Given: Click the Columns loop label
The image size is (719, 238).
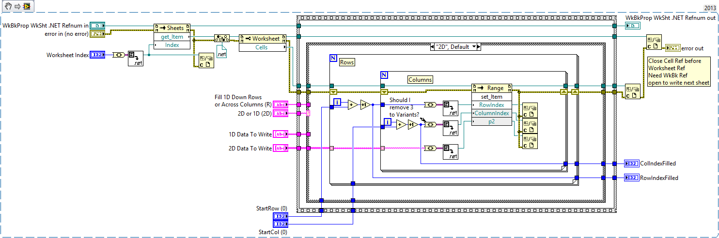Looking at the screenshot, I should click(x=420, y=79).
